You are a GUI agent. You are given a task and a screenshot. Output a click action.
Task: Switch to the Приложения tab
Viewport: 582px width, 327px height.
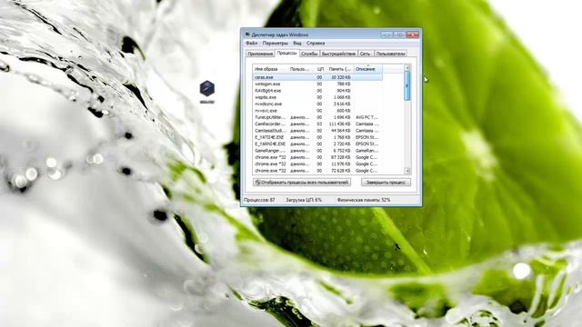[260, 54]
